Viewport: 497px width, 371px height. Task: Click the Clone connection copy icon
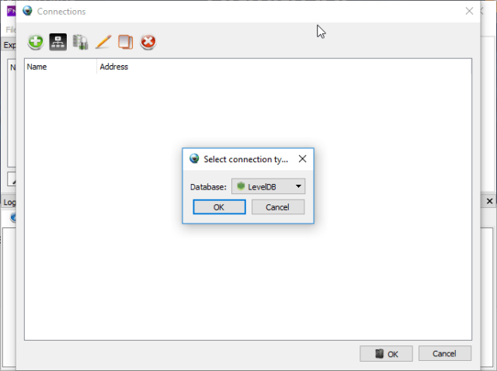[x=125, y=42]
